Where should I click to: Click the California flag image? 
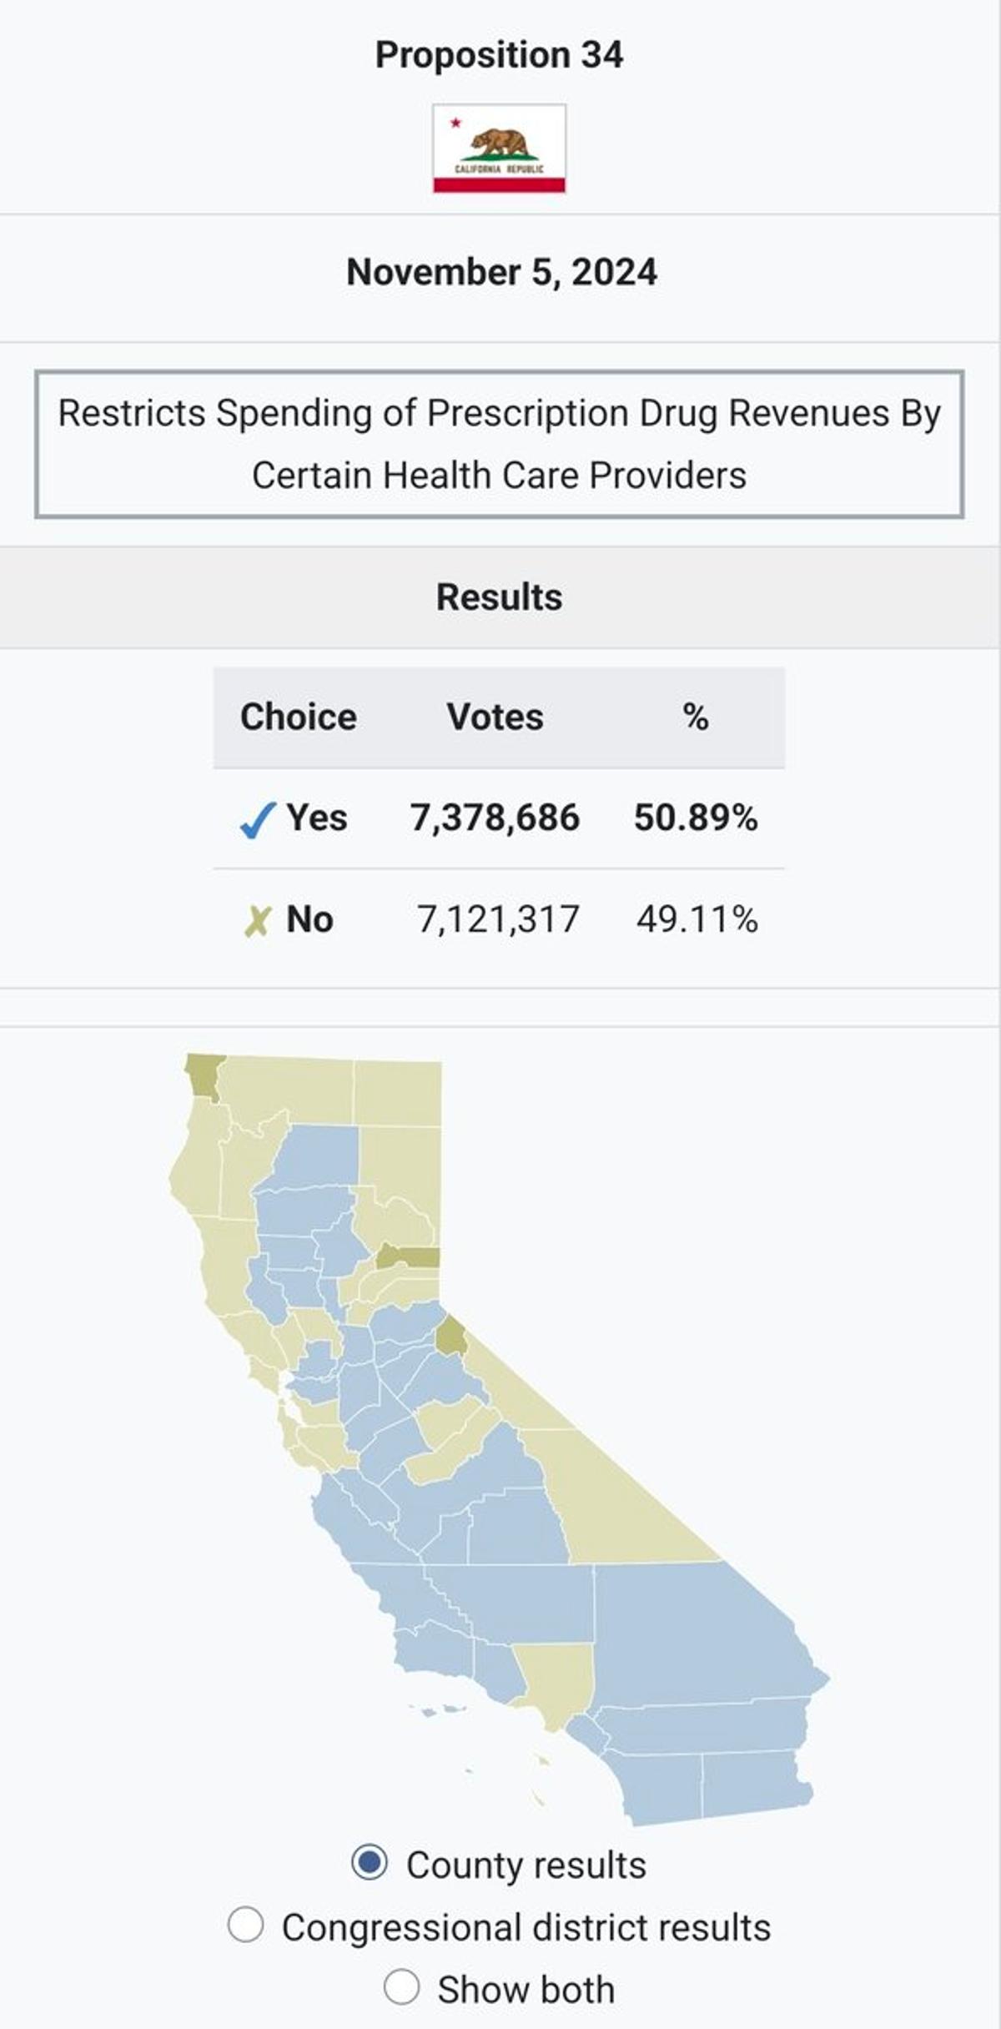[499, 149]
